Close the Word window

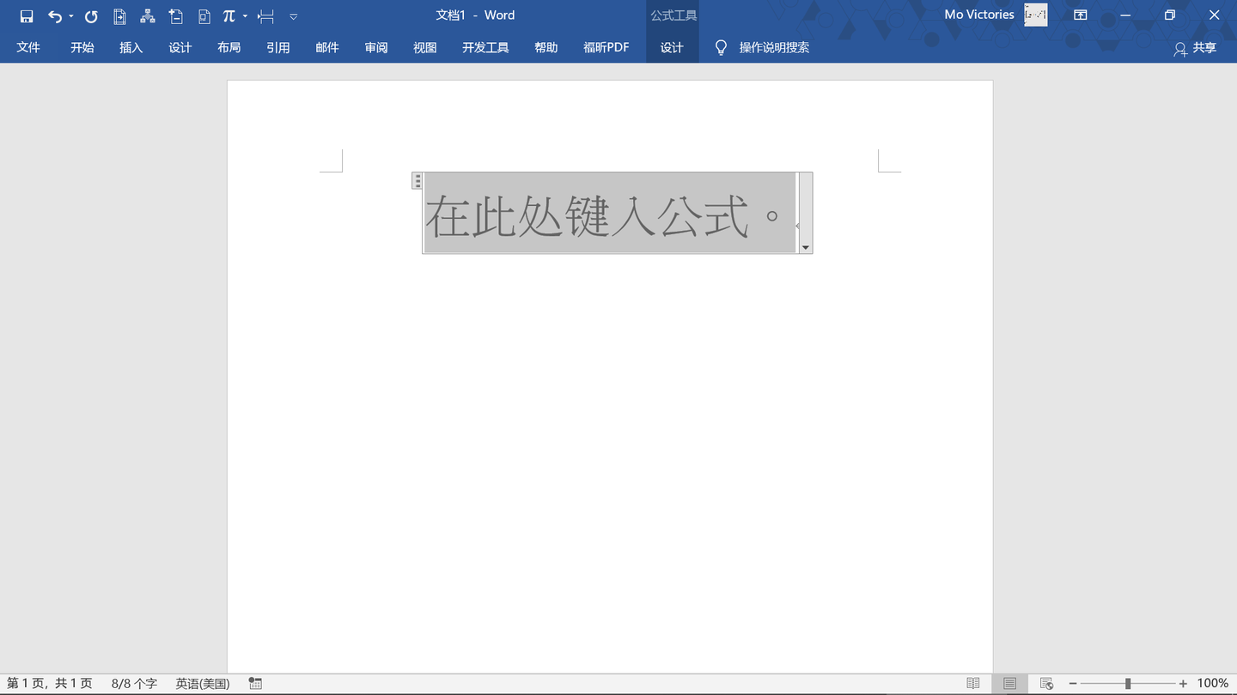(1215, 15)
